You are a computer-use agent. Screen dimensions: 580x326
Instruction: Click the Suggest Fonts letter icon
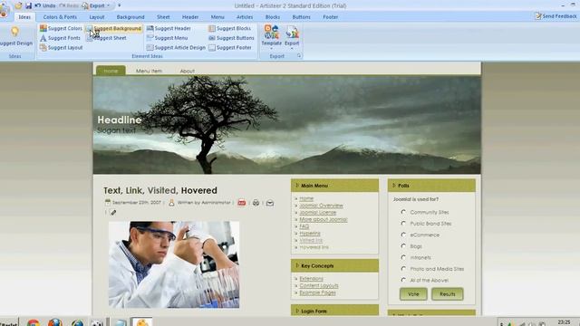pos(43,38)
